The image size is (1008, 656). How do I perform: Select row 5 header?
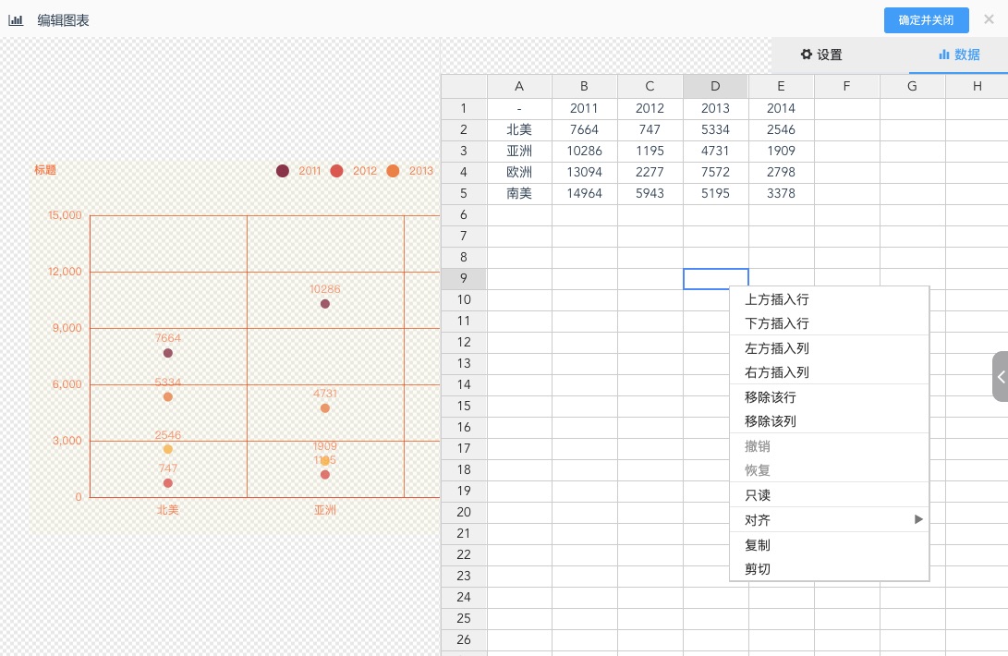click(464, 193)
